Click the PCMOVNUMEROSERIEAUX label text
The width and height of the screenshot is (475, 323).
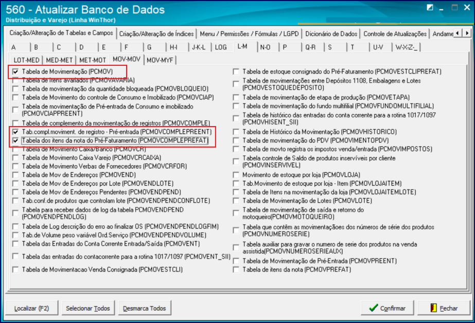pos(329,248)
